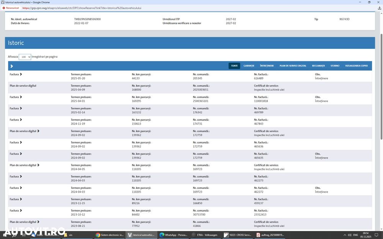Click the taskbar clock showing 09:54

click(365, 235)
